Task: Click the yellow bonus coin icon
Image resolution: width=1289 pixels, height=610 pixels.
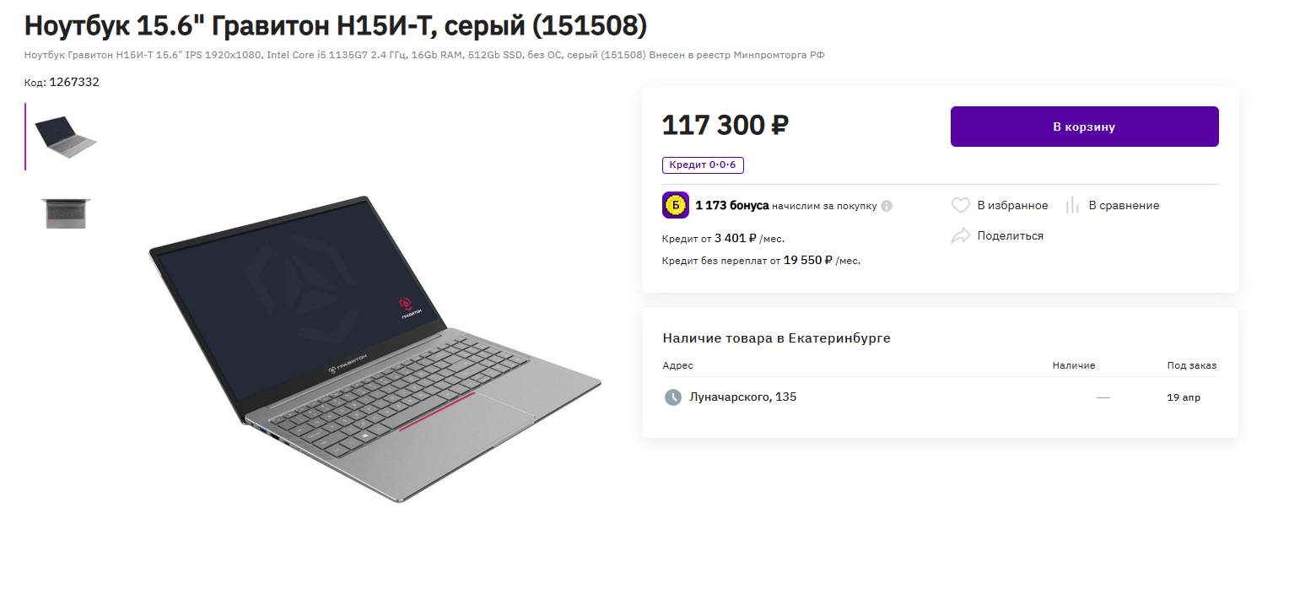Action: [676, 205]
